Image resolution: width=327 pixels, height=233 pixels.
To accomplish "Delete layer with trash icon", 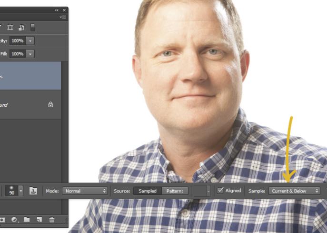I will pos(52,220).
